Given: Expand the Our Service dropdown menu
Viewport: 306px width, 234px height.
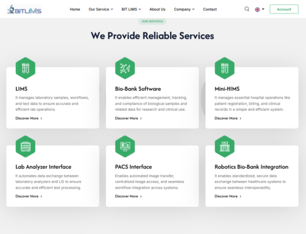Looking at the screenshot, I should click(x=101, y=9).
